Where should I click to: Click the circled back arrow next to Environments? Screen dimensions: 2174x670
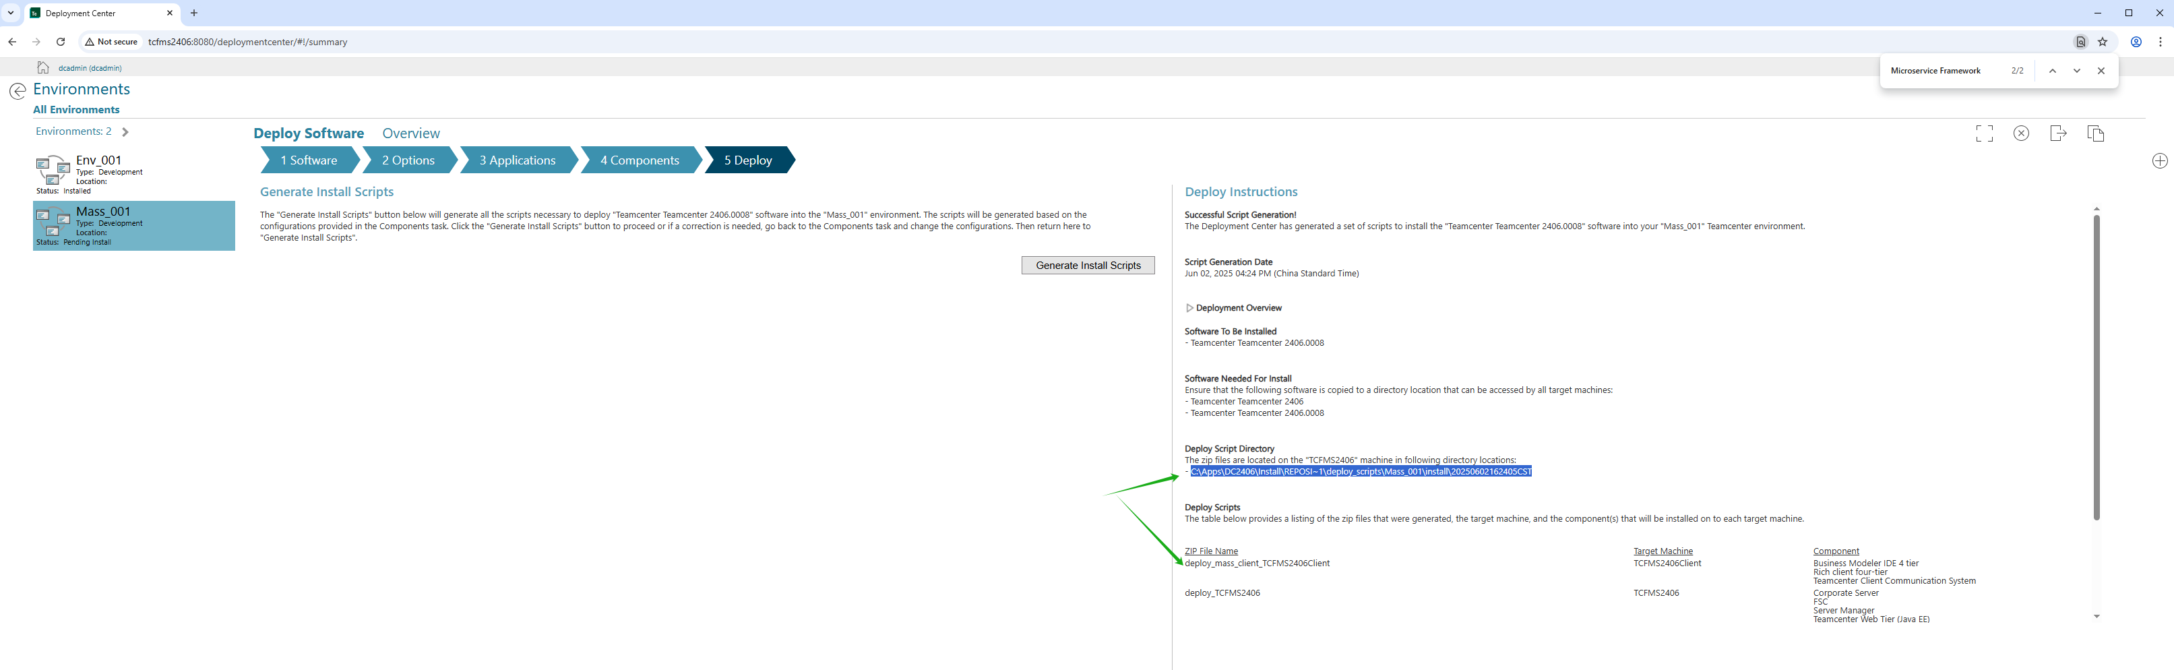point(18,91)
